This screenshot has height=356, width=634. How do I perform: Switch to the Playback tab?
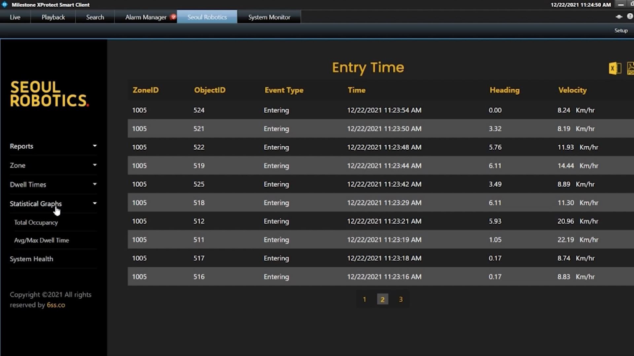click(53, 17)
